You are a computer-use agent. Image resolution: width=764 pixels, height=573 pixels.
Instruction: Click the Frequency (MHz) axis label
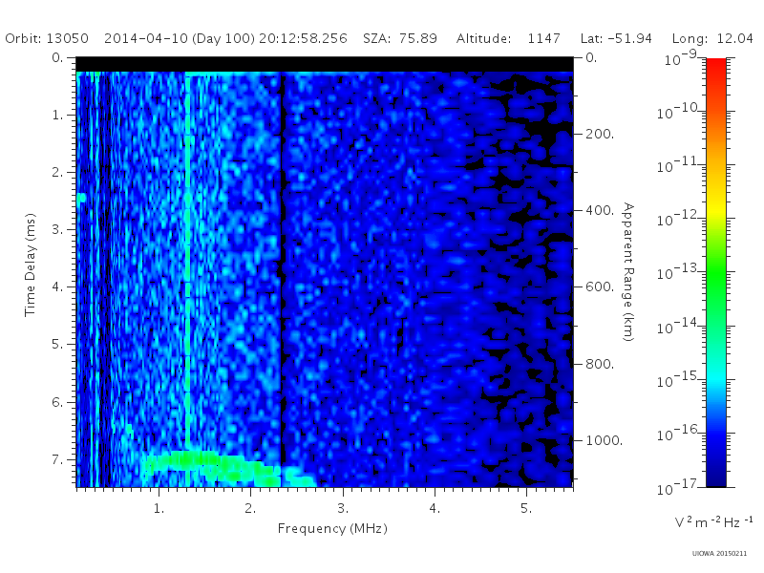pos(332,529)
